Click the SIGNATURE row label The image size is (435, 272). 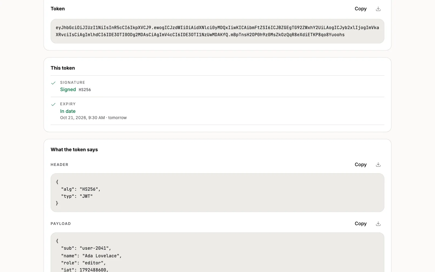[x=73, y=82]
